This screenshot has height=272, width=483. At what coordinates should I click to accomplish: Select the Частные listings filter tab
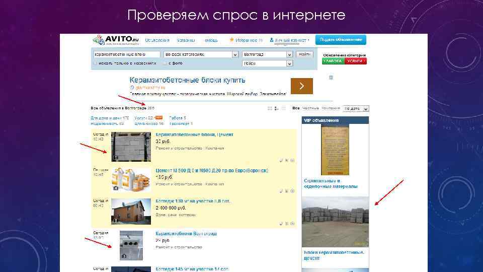click(310, 108)
